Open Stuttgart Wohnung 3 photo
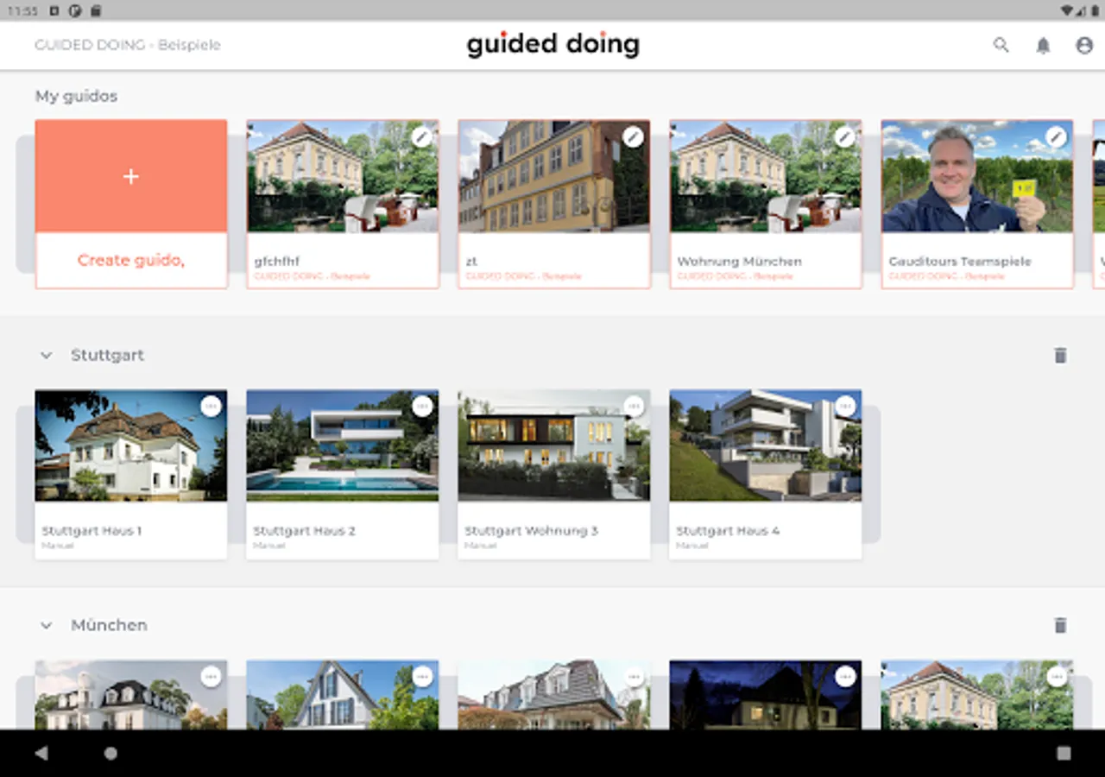 click(x=554, y=445)
